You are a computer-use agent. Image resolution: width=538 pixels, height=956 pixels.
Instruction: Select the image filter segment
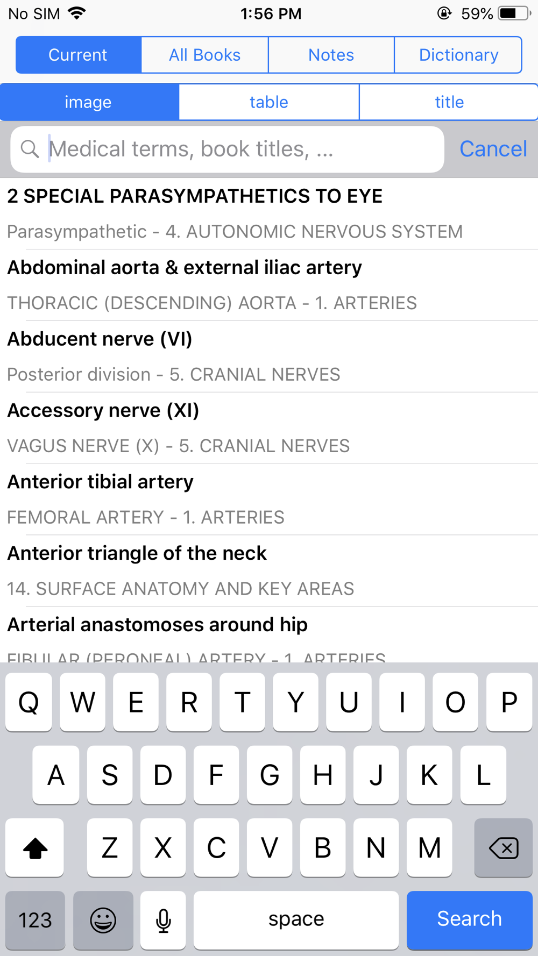point(89,102)
